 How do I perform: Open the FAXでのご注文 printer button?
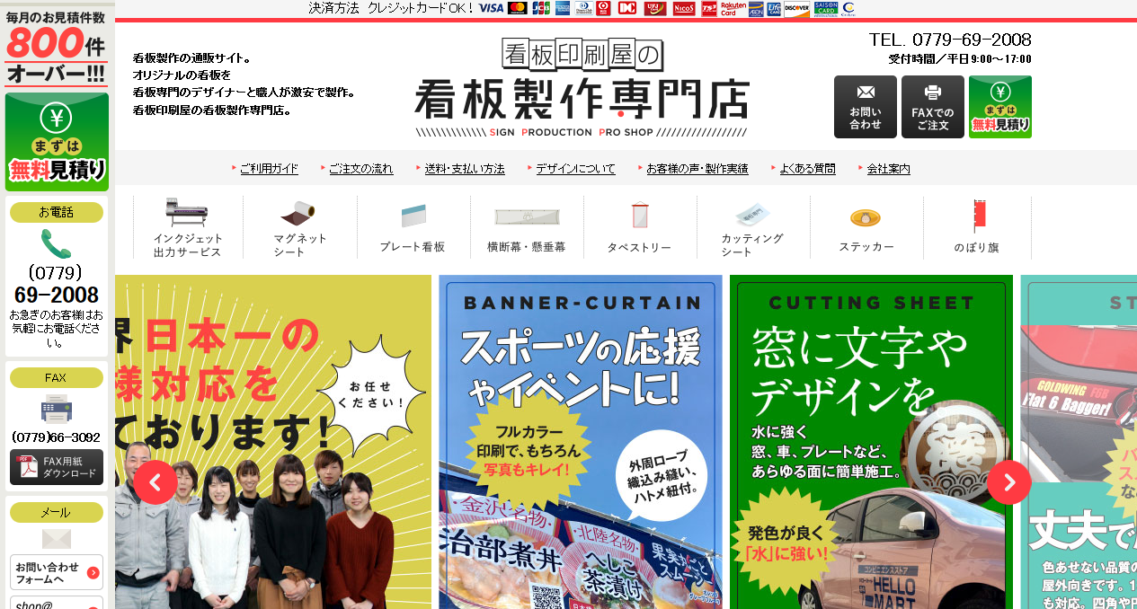pyautogui.click(x=932, y=107)
